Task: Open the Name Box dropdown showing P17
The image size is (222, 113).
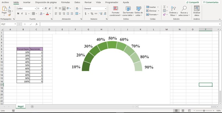Action: [15, 24]
